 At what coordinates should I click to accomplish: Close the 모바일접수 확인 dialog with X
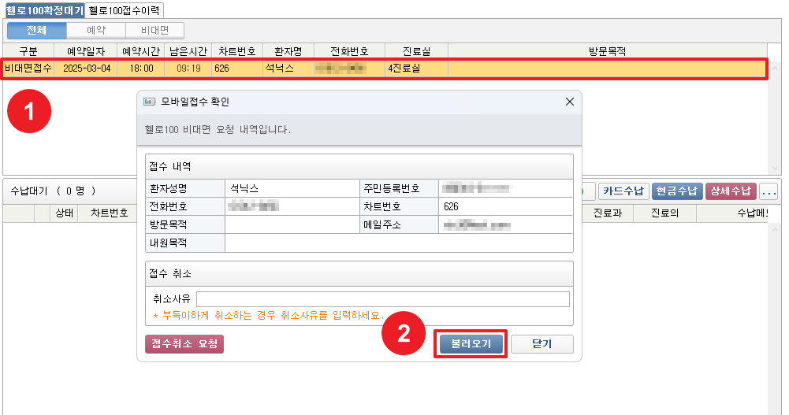click(x=569, y=102)
